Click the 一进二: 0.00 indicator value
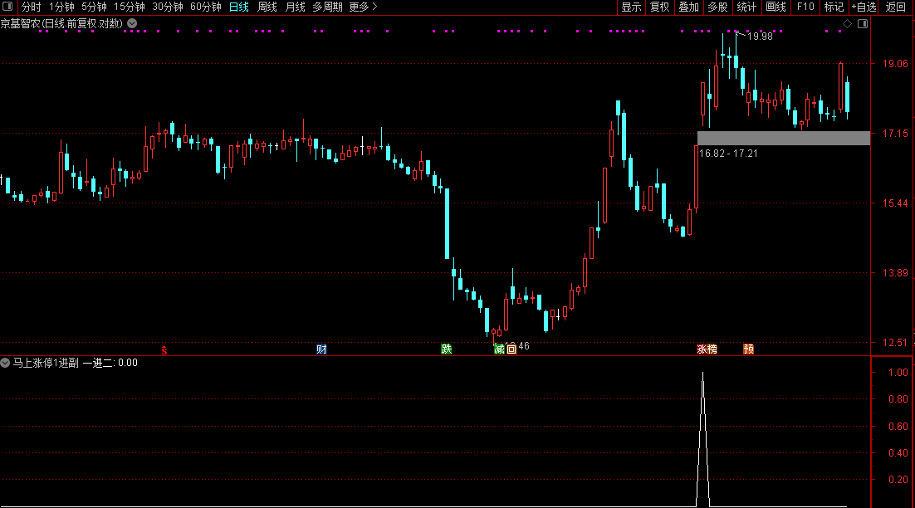 pyautogui.click(x=110, y=363)
